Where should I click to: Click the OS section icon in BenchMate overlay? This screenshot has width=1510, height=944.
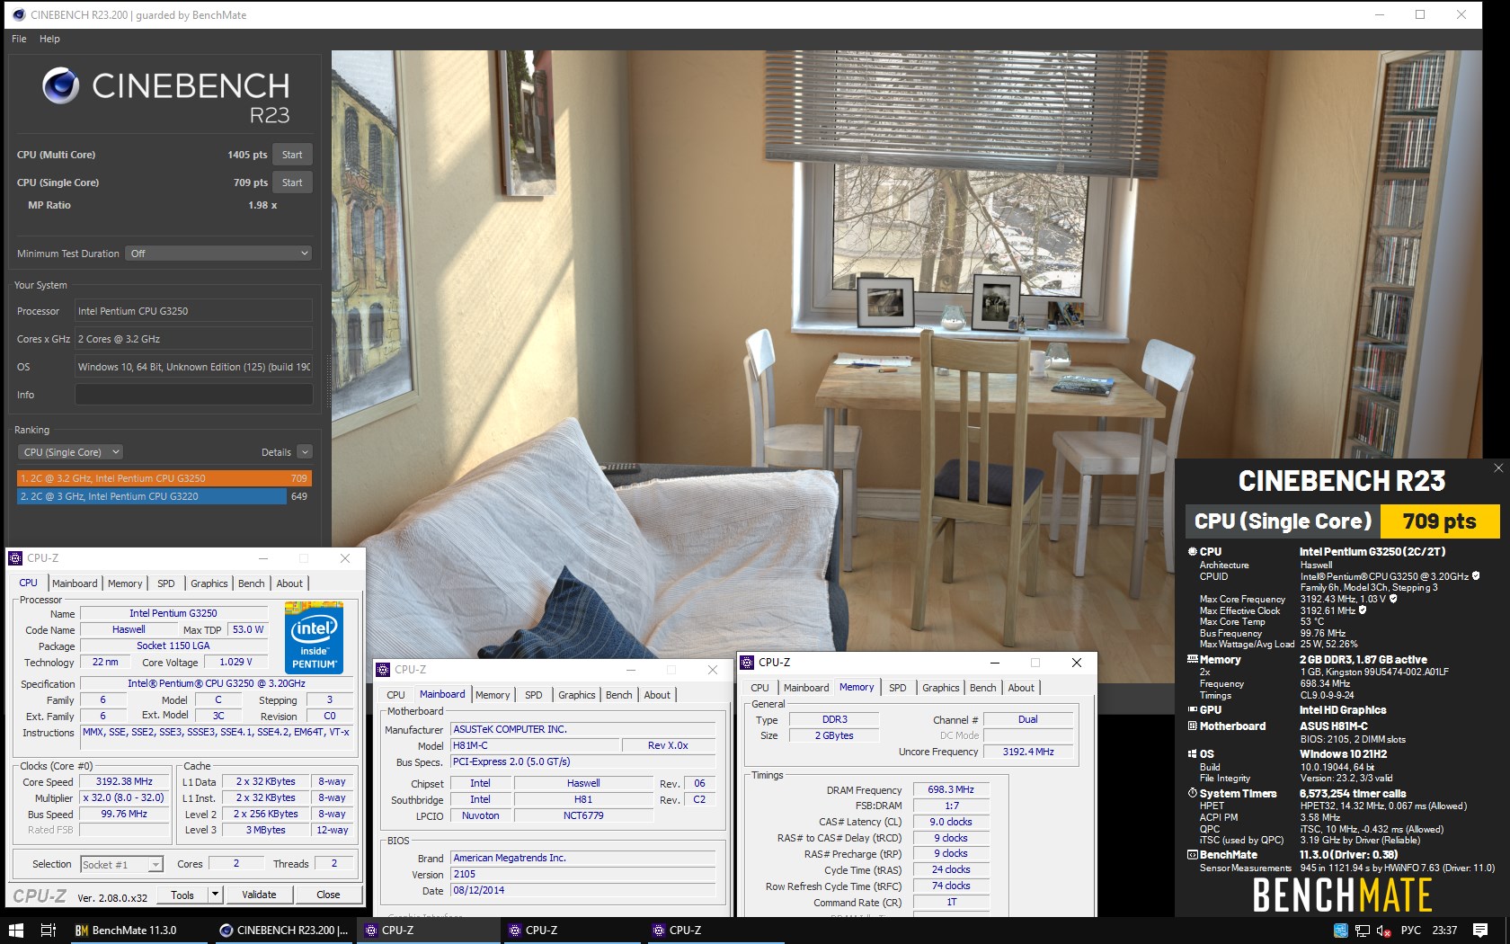pyautogui.click(x=1193, y=753)
